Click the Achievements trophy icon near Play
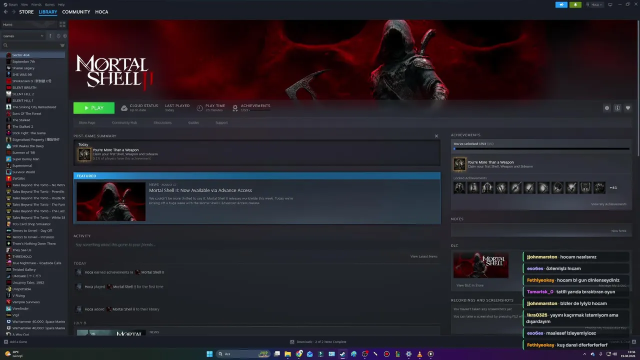 click(235, 108)
